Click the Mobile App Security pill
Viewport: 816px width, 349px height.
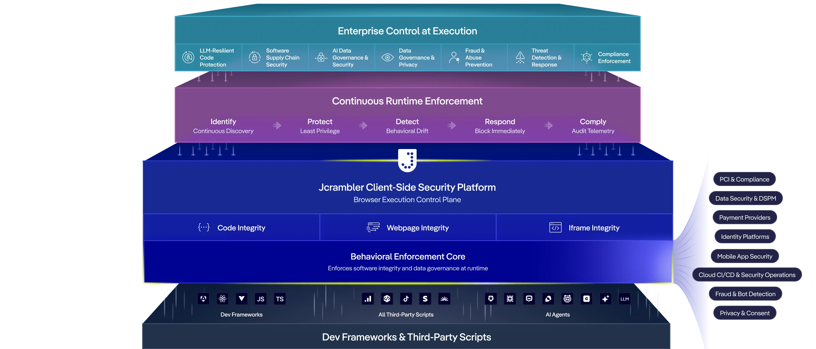(745, 256)
